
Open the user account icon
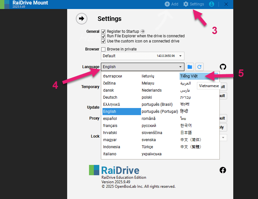[x=211, y=4]
